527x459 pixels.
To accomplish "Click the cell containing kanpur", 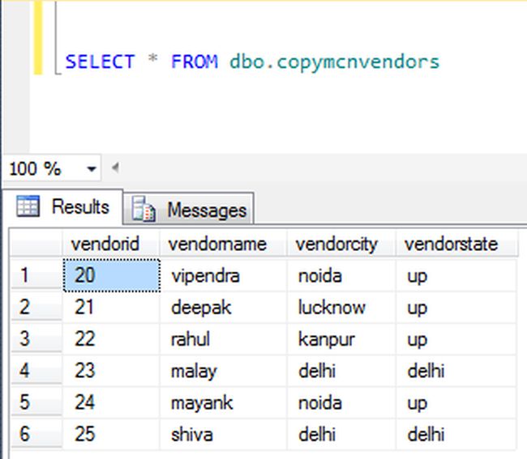I will [341, 339].
